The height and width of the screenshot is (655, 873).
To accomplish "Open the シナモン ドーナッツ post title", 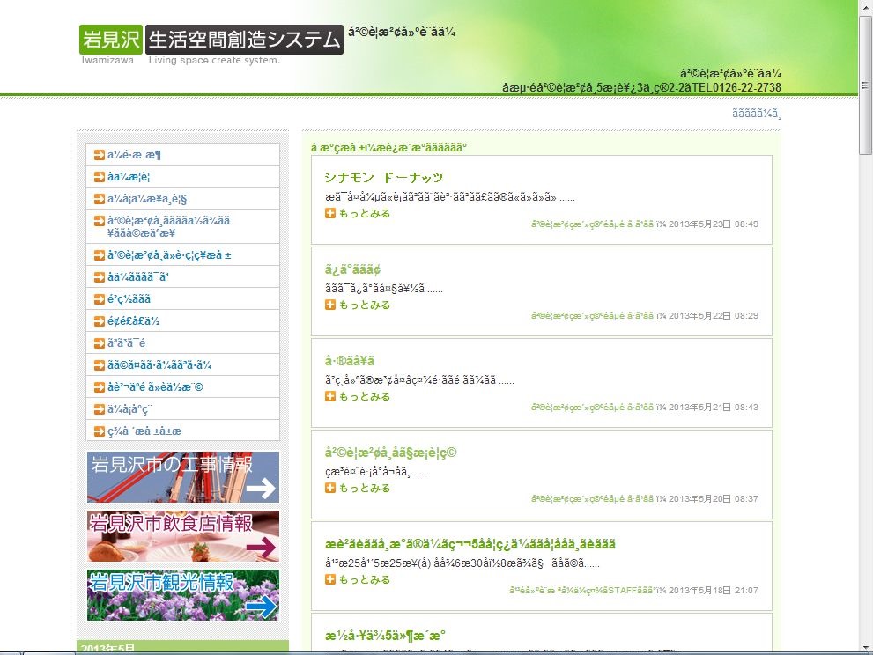I will (383, 178).
